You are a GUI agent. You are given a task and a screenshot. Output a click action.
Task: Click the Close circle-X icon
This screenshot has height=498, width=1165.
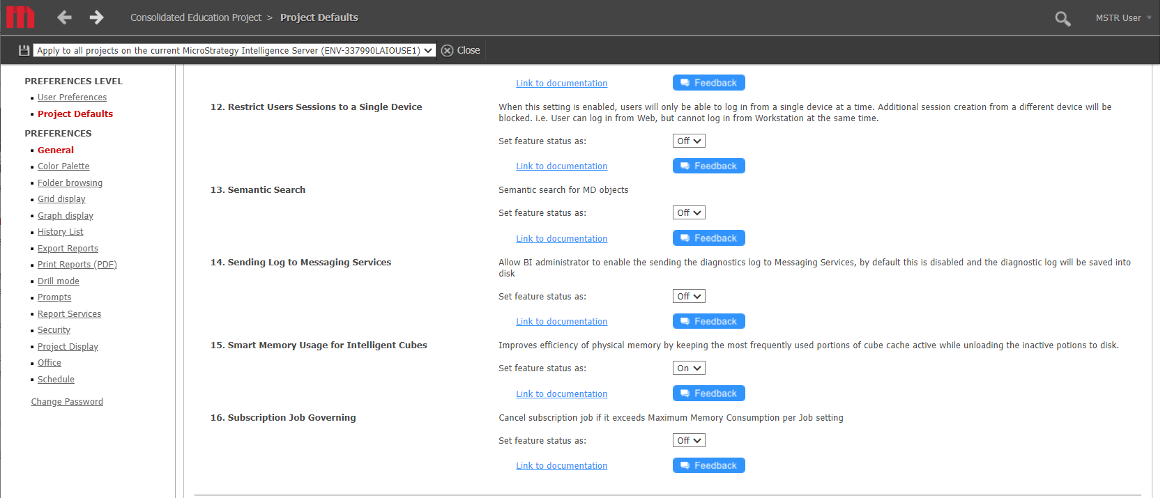(448, 51)
